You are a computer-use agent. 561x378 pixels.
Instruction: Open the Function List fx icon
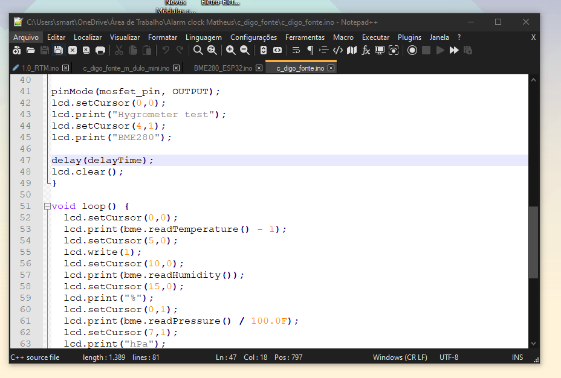click(x=366, y=50)
